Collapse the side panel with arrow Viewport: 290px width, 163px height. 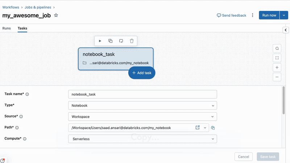[286, 30]
